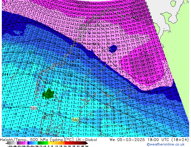Click the right dark arrow end of color scale
Screen dimensions: 191x147
(87, 143)
